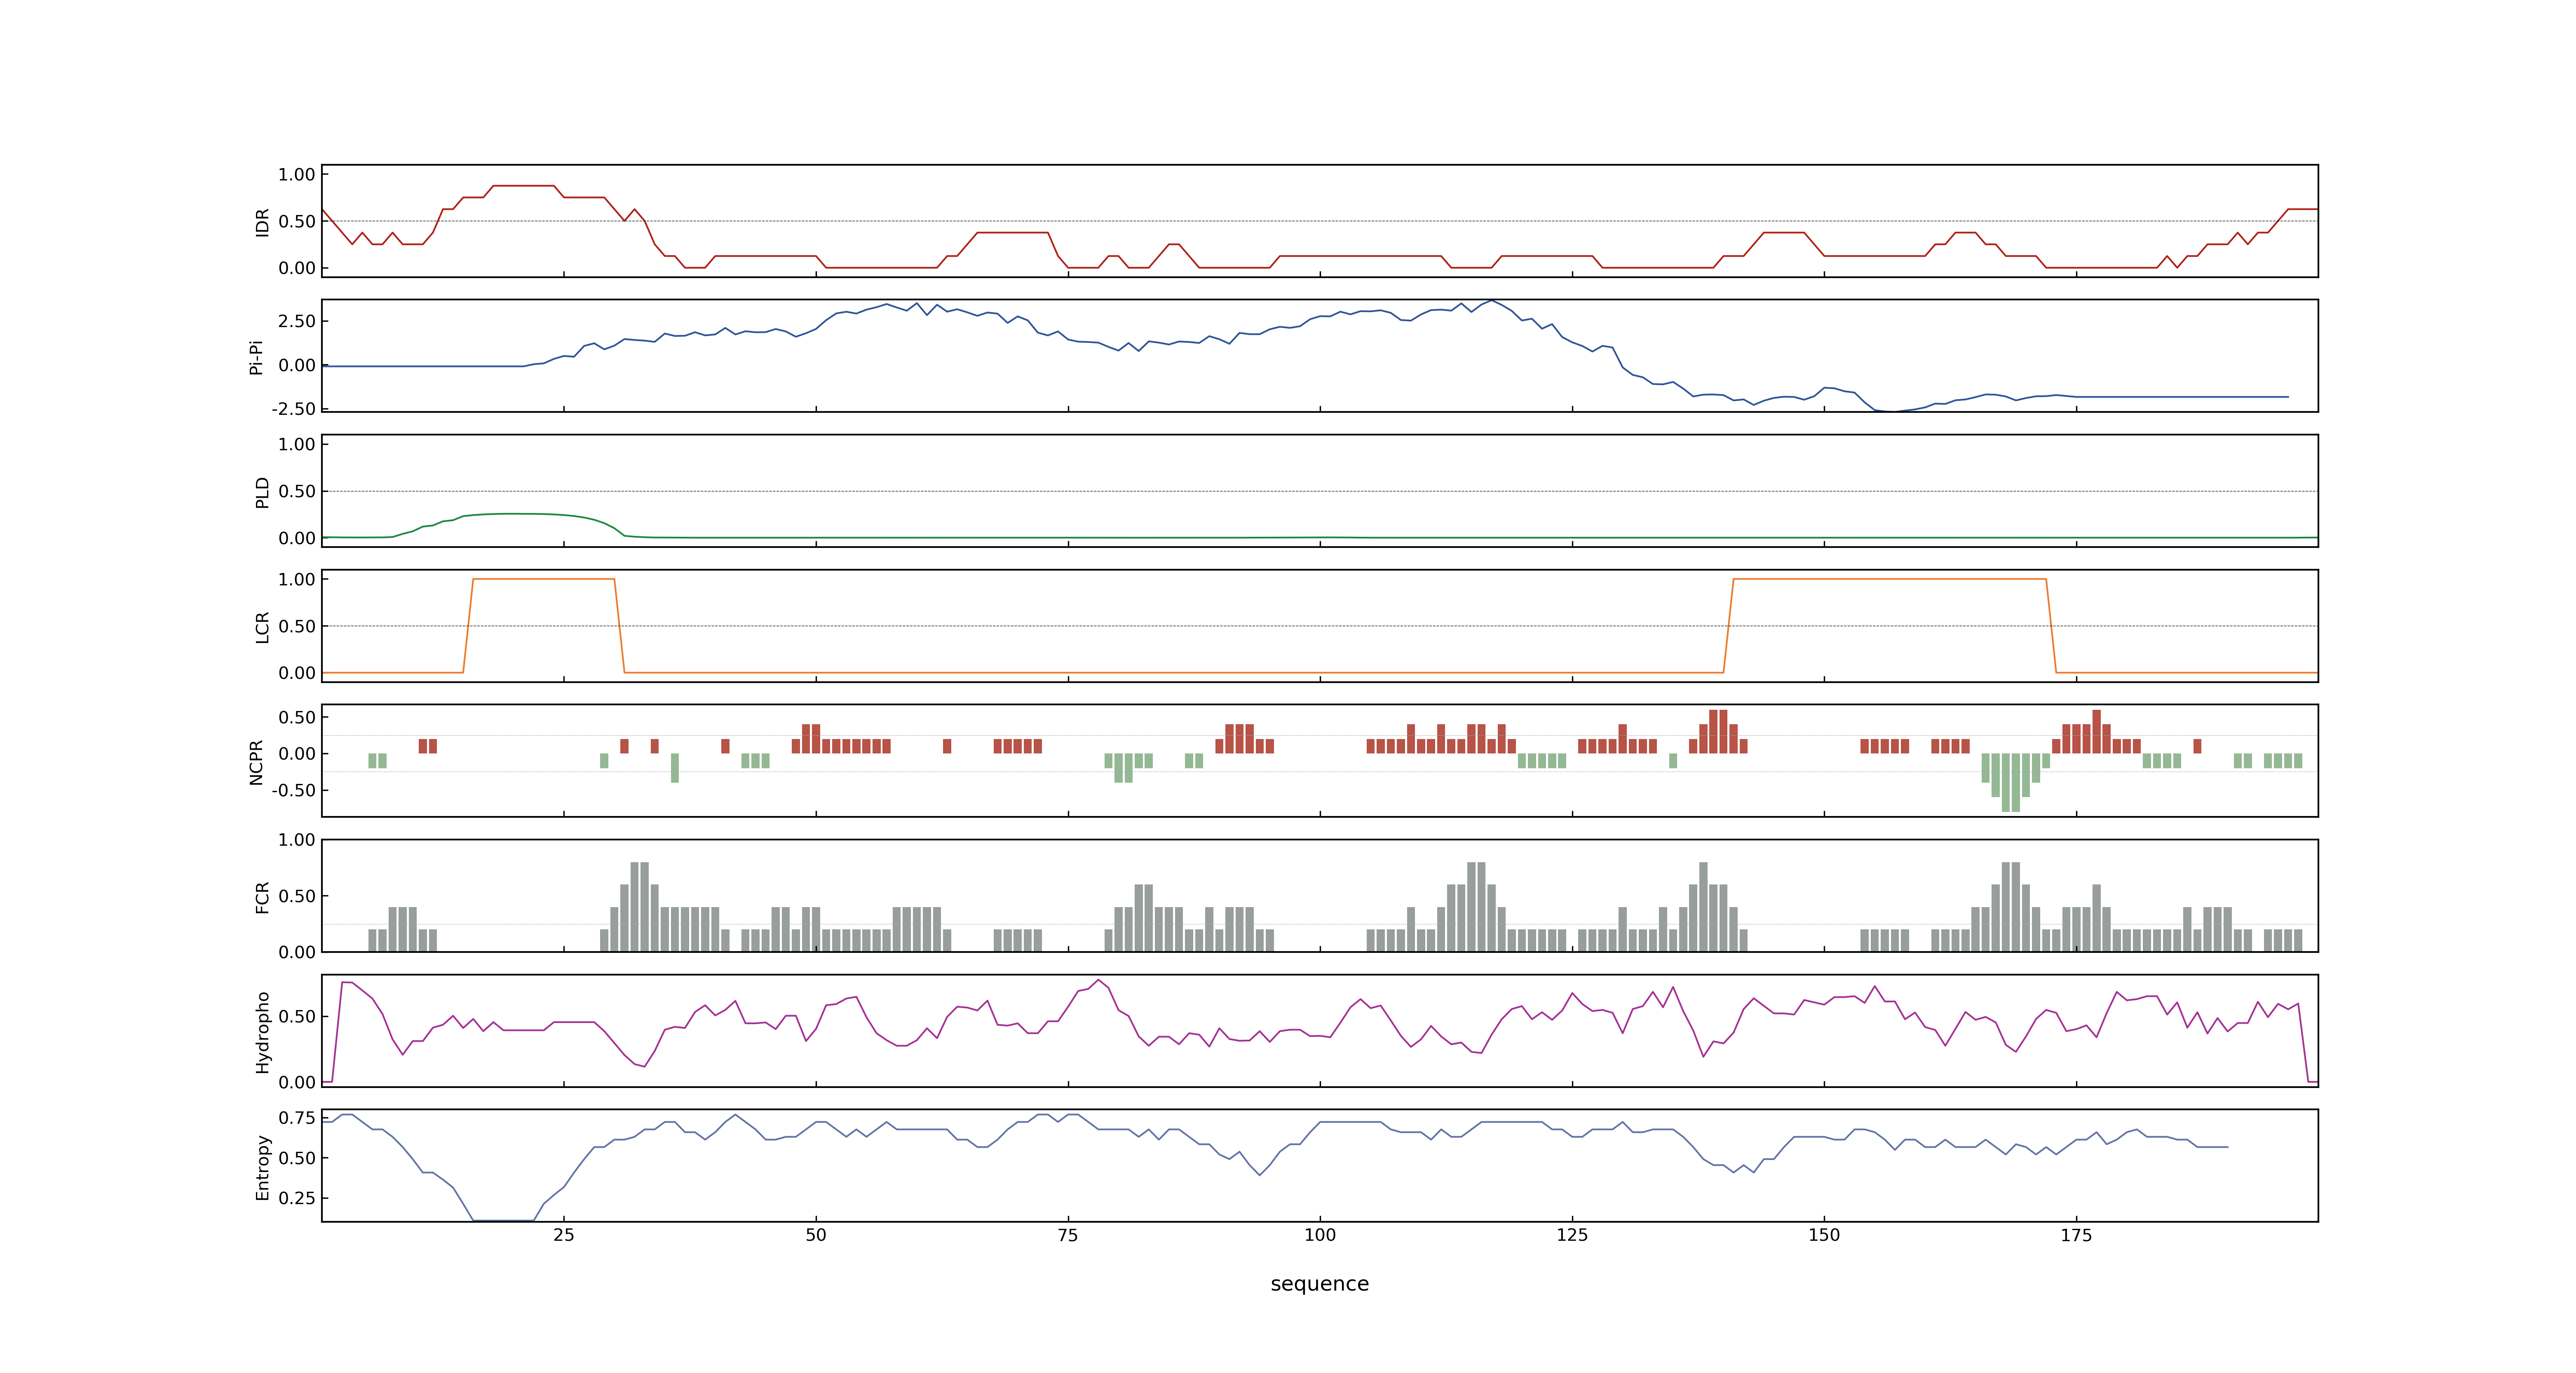Select x-axis tick label 150

1824,1235
